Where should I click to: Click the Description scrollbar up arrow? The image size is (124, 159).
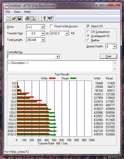click(x=115, y=63)
